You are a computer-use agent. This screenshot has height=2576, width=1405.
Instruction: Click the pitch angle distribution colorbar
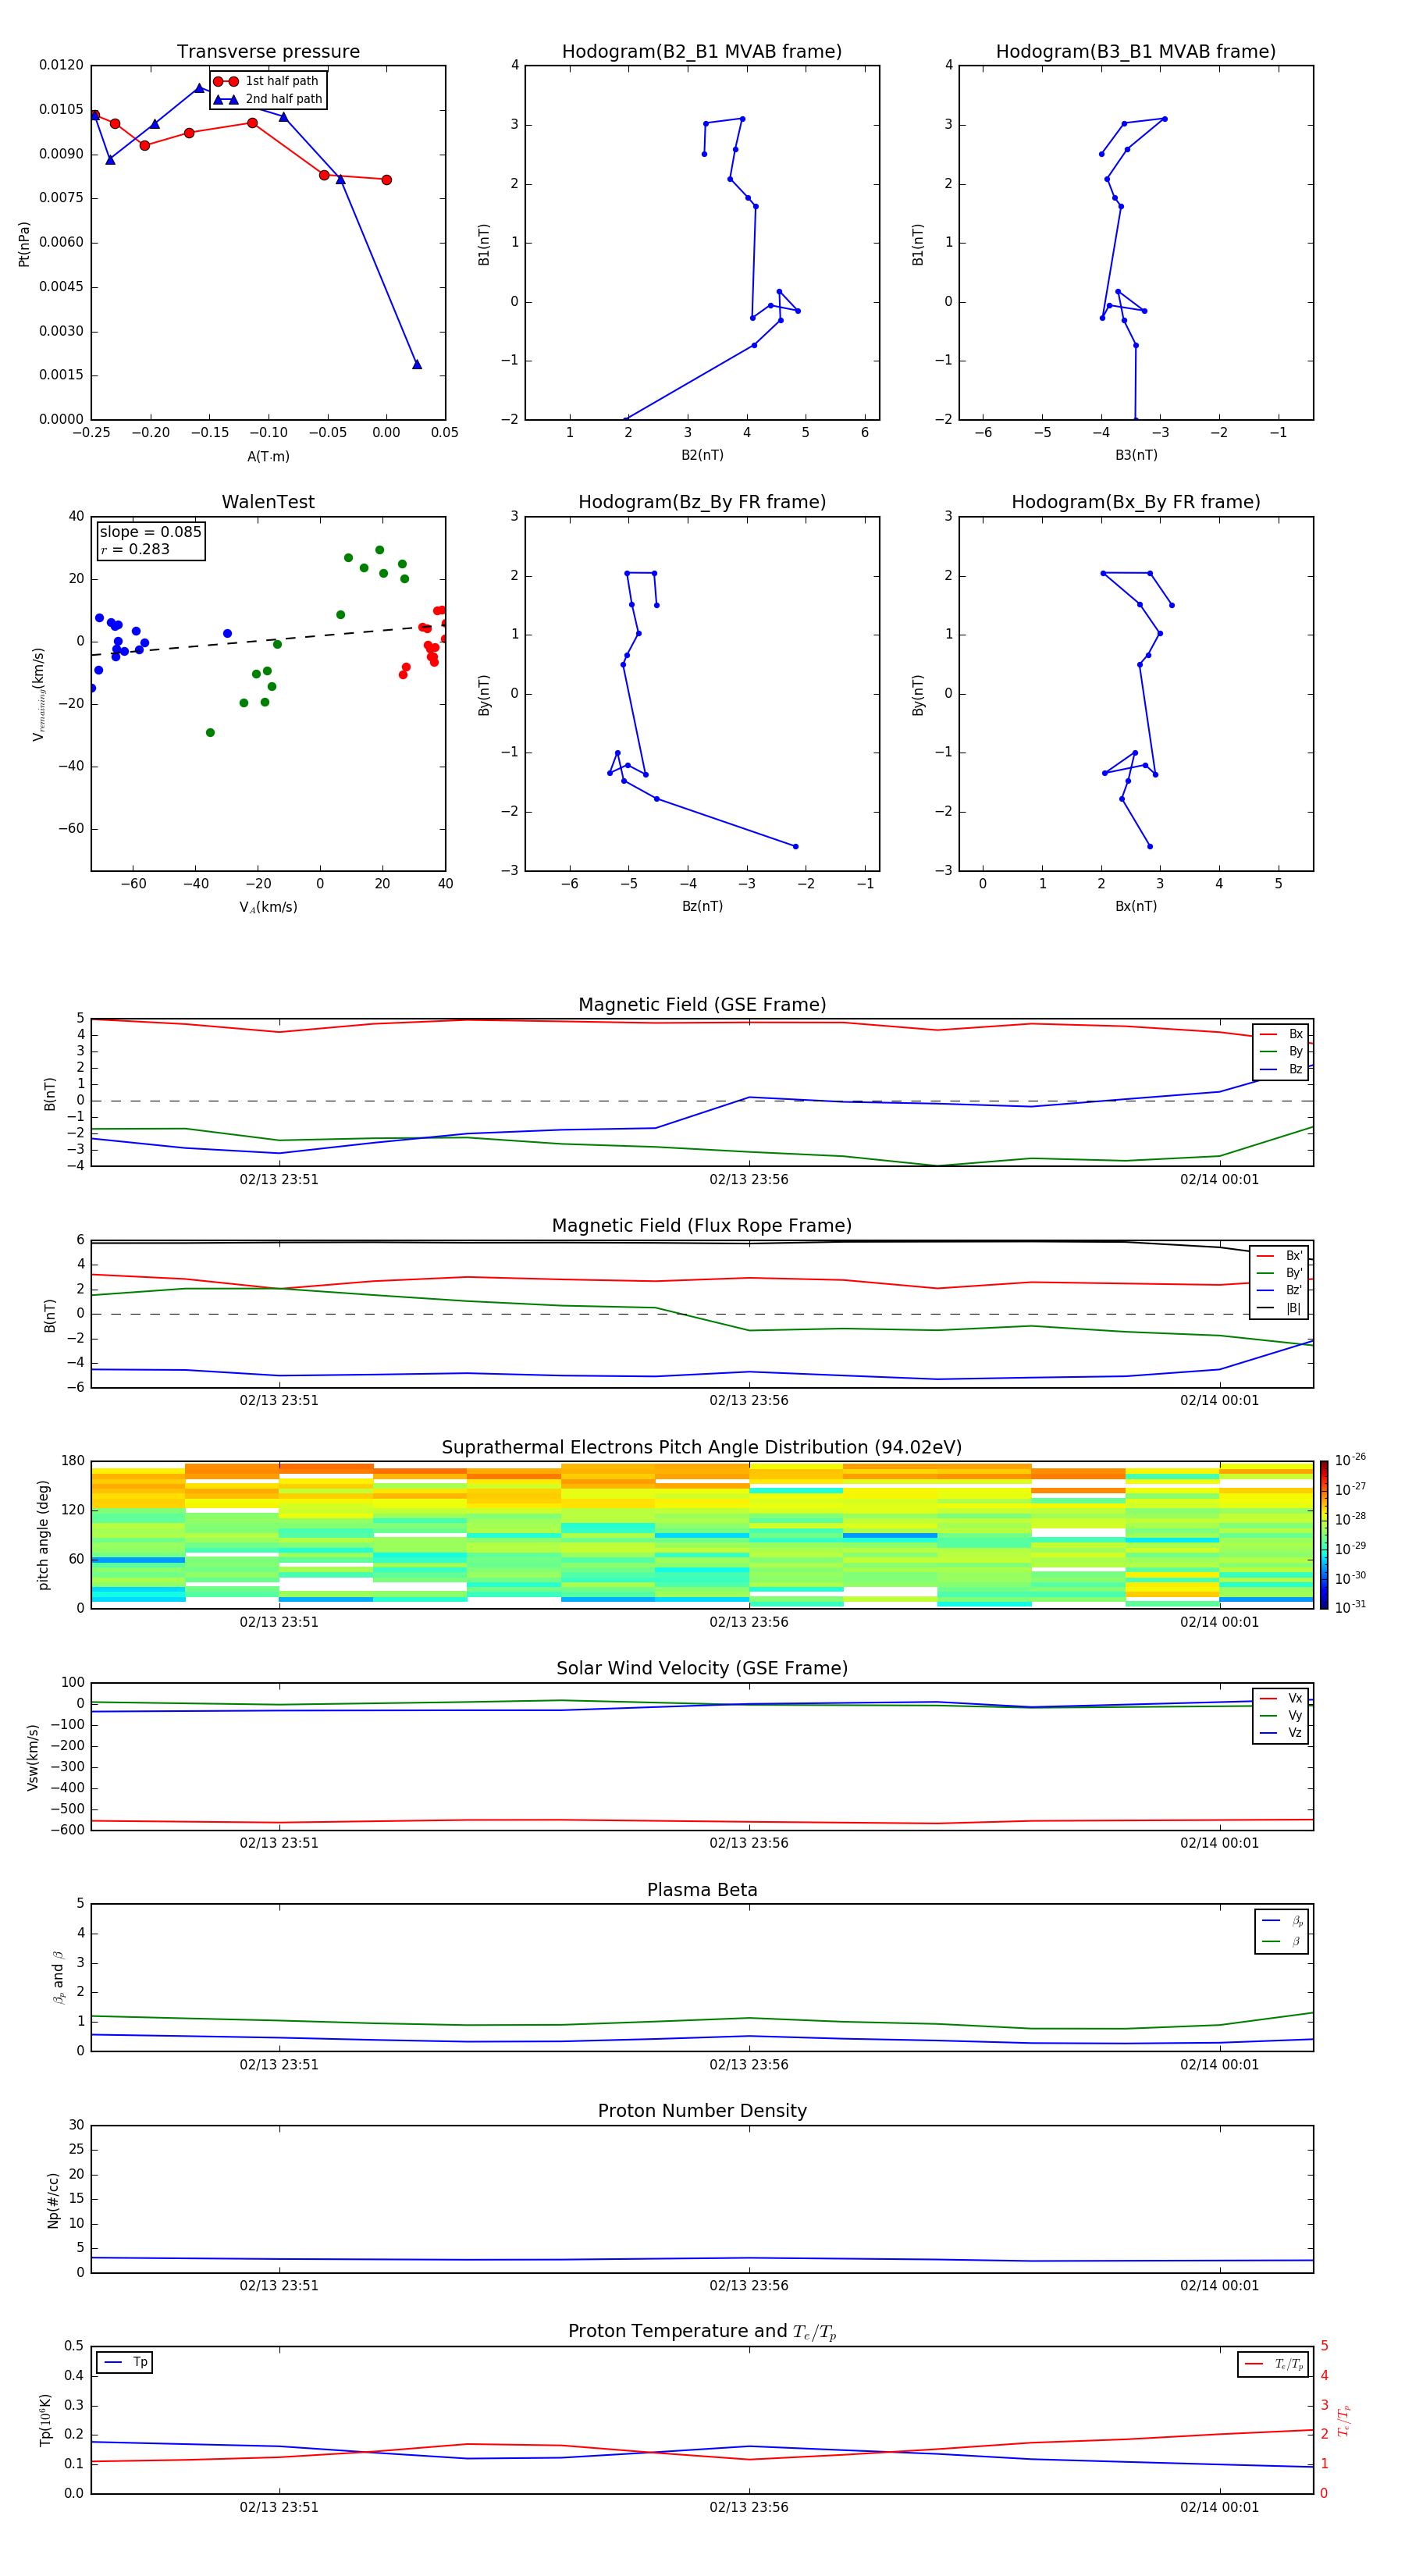point(1323,1534)
